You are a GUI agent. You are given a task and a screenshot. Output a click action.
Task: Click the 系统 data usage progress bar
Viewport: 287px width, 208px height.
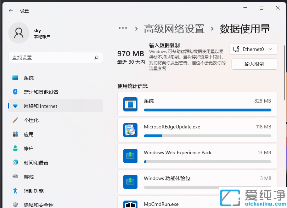tap(207, 110)
